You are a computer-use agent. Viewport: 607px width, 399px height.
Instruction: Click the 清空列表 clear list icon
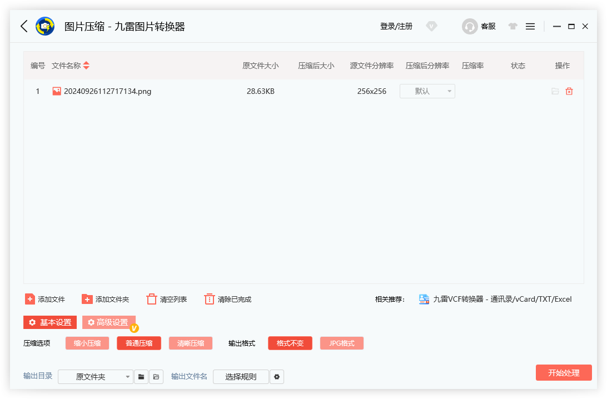point(151,299)
